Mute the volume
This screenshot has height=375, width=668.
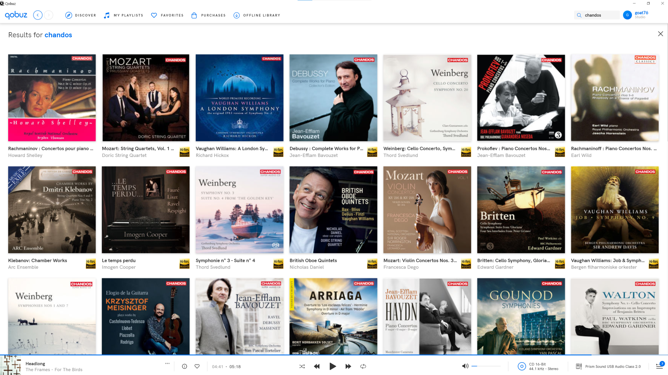[x=465, y=366]
